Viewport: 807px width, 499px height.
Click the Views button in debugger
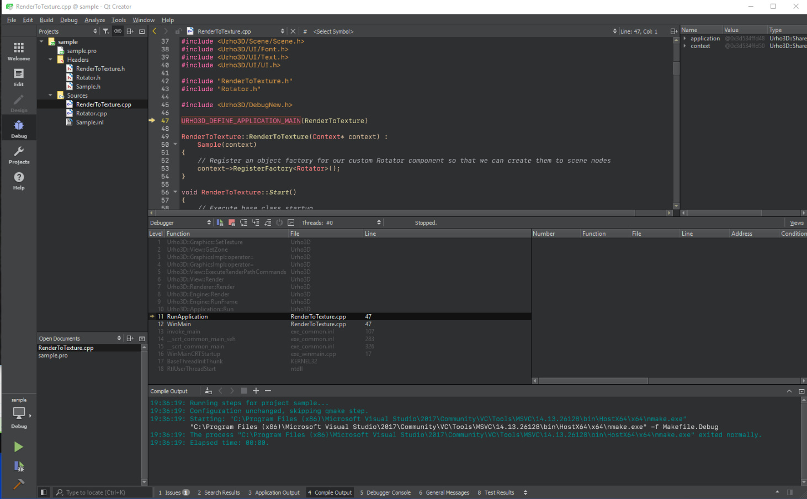point(797,222)
